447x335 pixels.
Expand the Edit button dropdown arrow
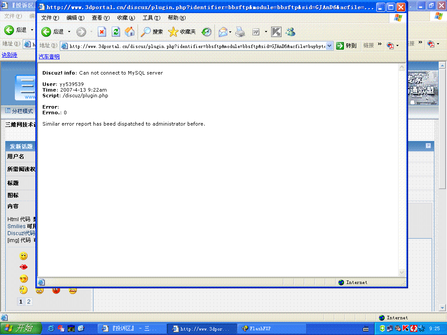(x=266, y=32)
